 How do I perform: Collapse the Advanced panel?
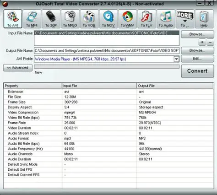pos(18,68)
